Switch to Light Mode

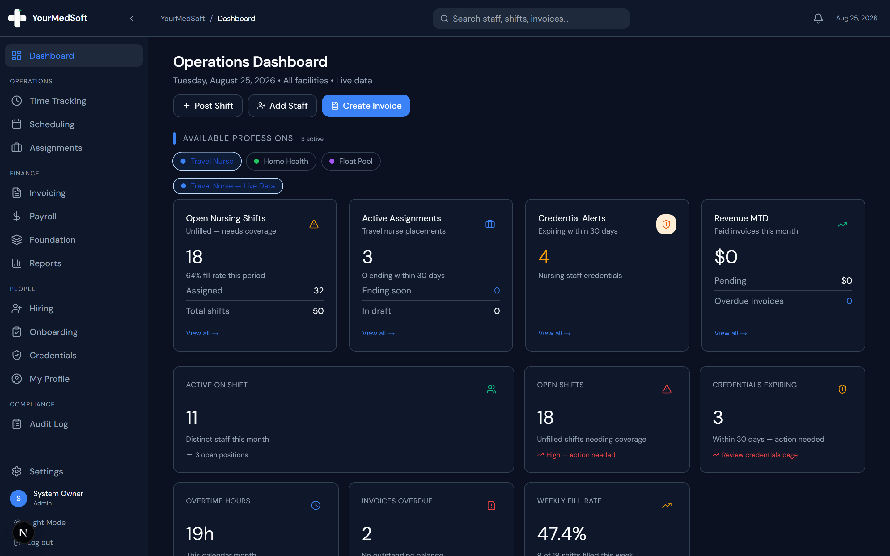46,523
